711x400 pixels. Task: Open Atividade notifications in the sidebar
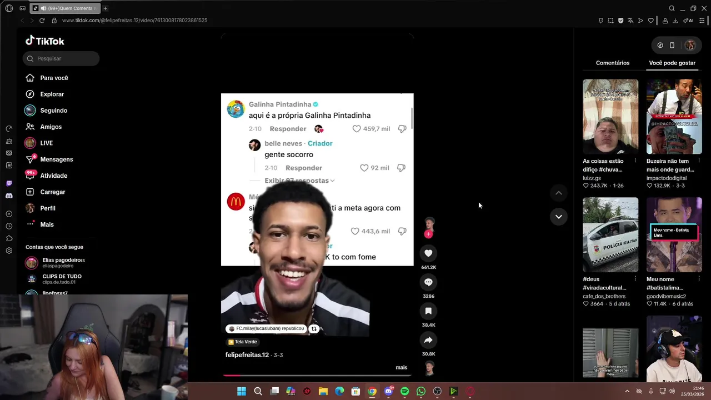tap(47, 176)
